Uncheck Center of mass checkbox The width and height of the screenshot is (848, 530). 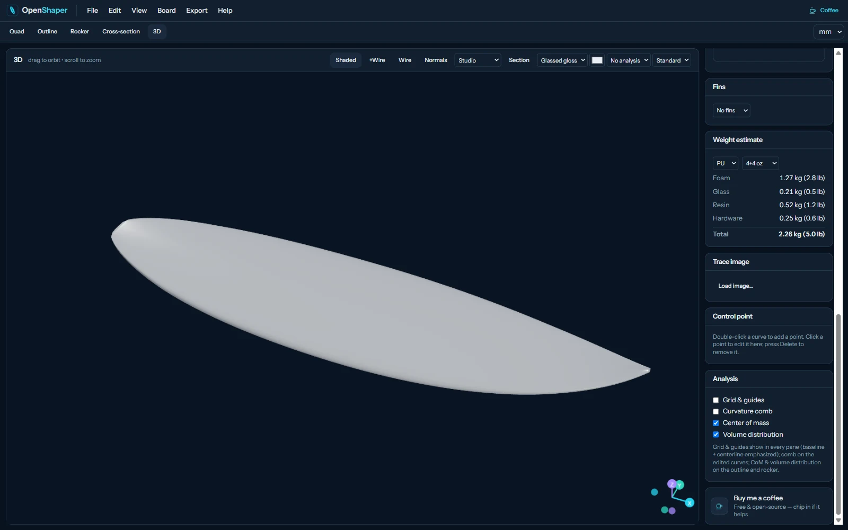coord(715,423)
